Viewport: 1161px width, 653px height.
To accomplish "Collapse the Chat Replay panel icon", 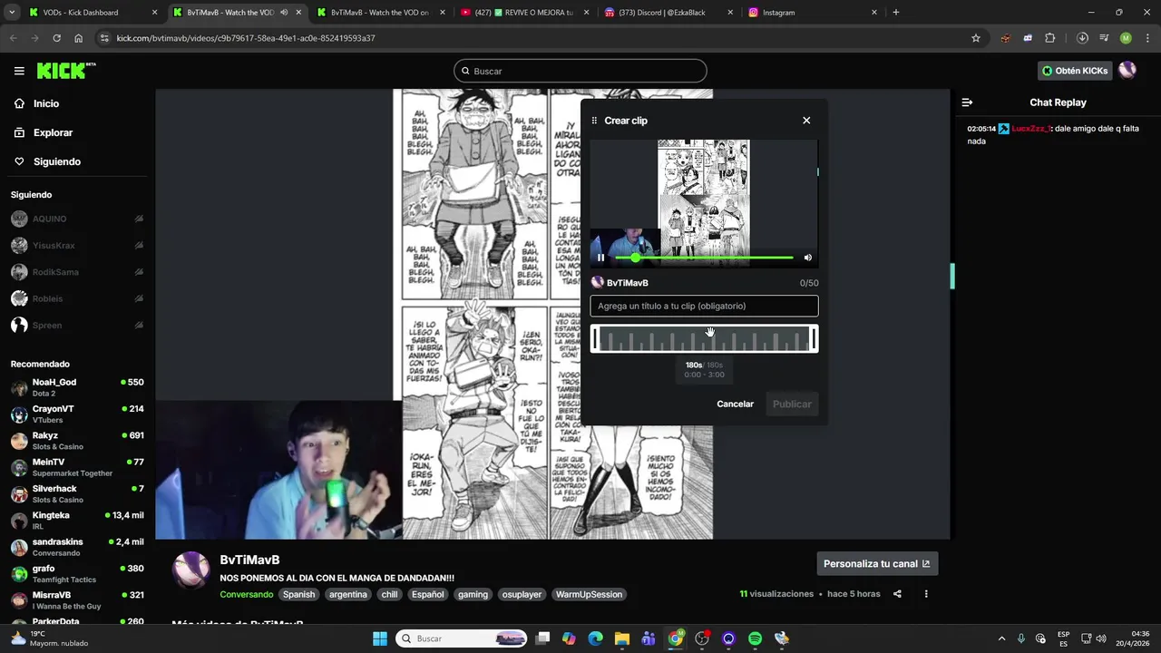I will 967,102.
